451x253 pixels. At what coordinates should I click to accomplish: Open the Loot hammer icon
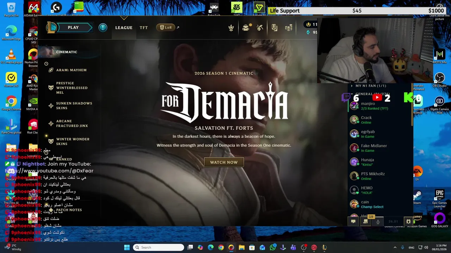pos(260,27)
